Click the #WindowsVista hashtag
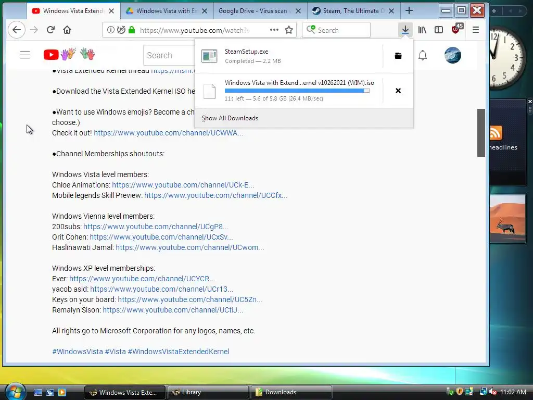Screen dimensions: 533x400 (x=78, y=352)
